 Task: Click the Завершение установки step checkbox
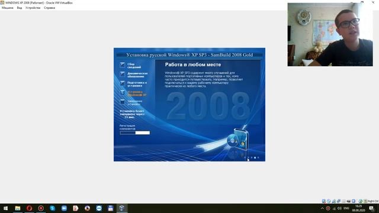(x=123, y=102)
